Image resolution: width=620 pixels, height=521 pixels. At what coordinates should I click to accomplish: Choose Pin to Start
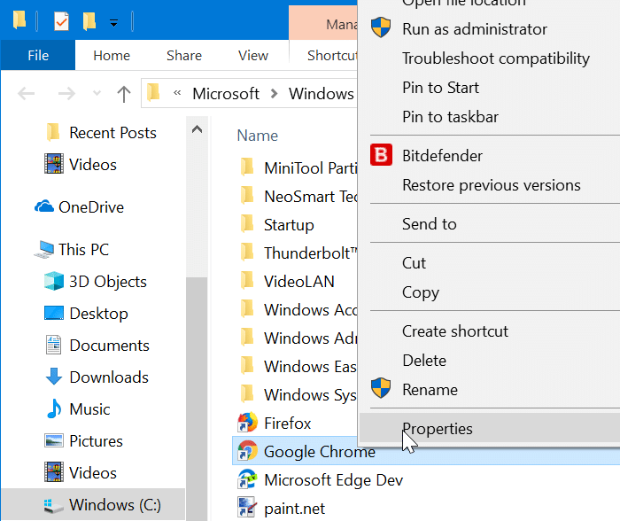click(x=490, y=88)
